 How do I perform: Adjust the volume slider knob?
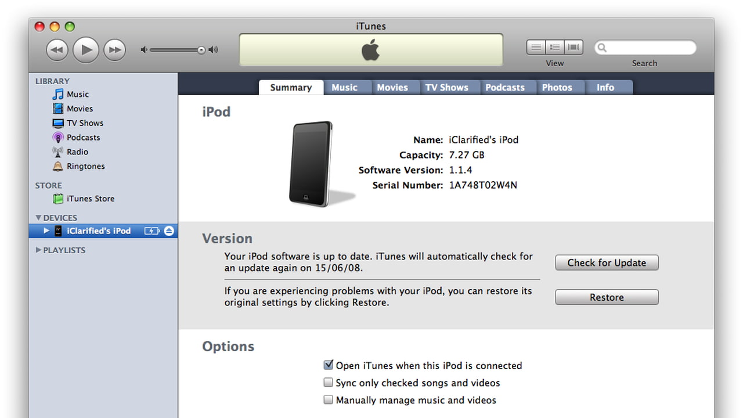[x=201, y=50]
